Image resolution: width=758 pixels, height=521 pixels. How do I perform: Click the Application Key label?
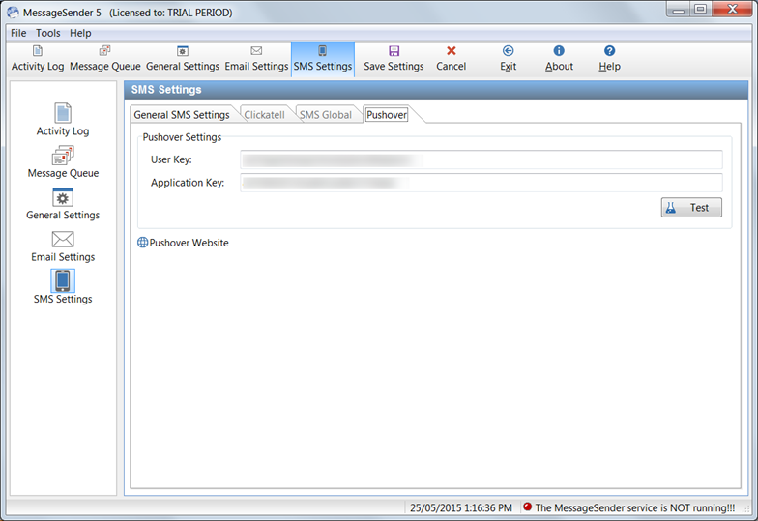(x=188, y=183)
